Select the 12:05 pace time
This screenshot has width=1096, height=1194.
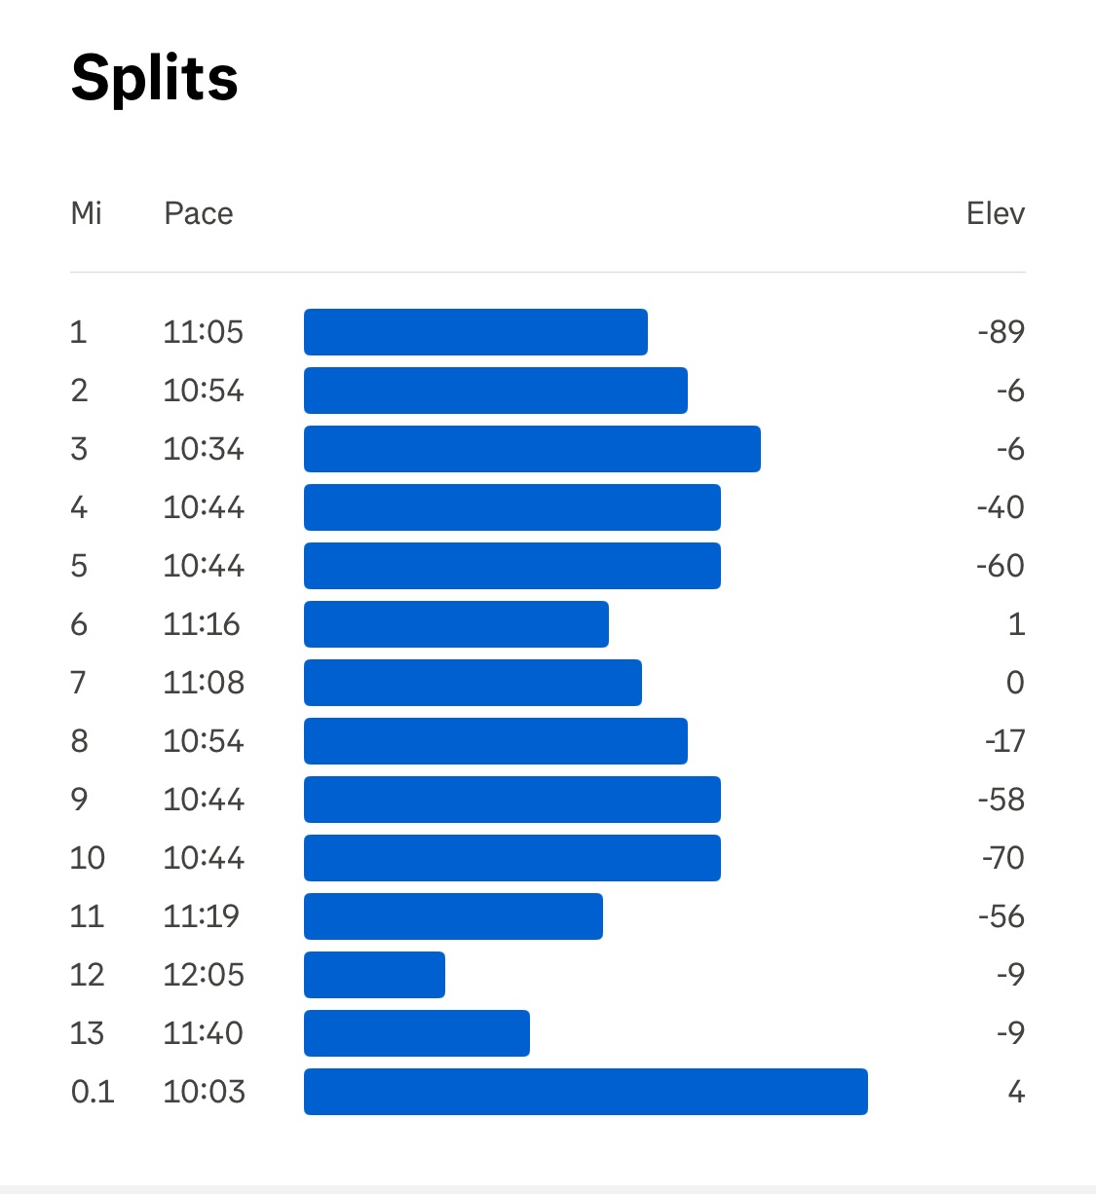point(203,975)
